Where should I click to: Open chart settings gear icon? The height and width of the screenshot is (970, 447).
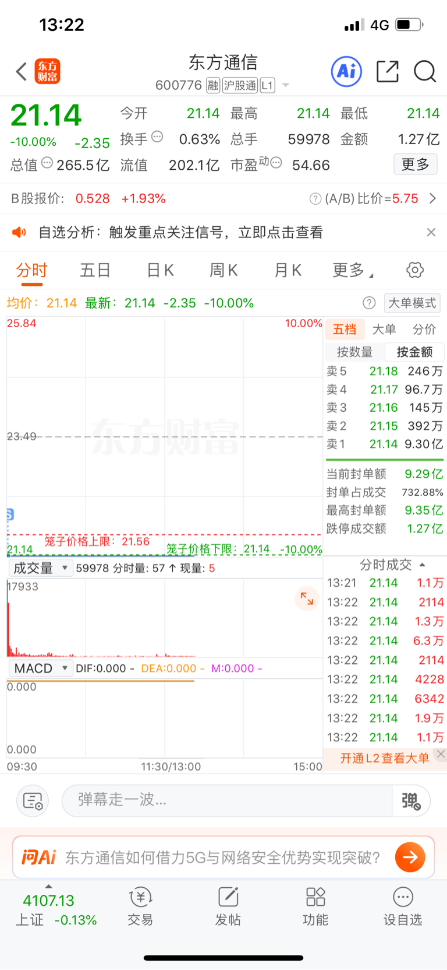pyautogui.click(x=415, y=270)
